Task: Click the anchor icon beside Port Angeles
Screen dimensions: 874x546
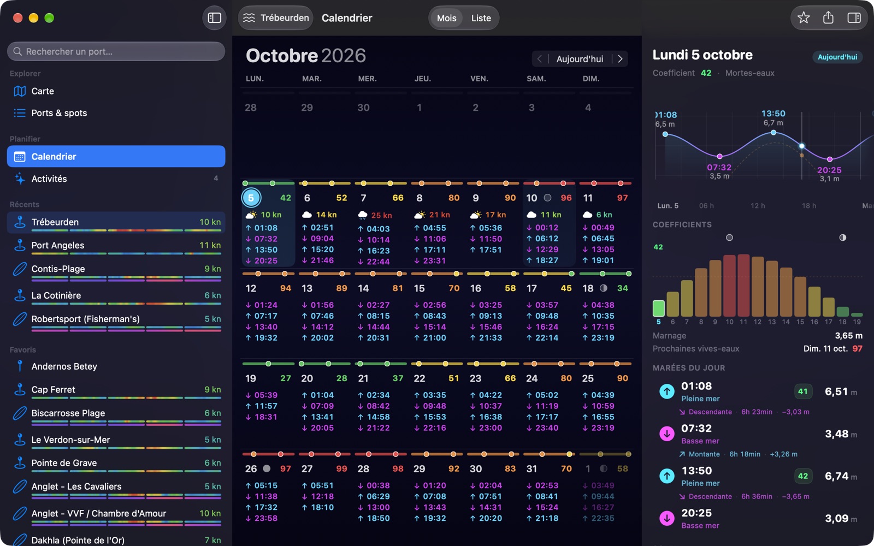Action: (x=20, y=245)
